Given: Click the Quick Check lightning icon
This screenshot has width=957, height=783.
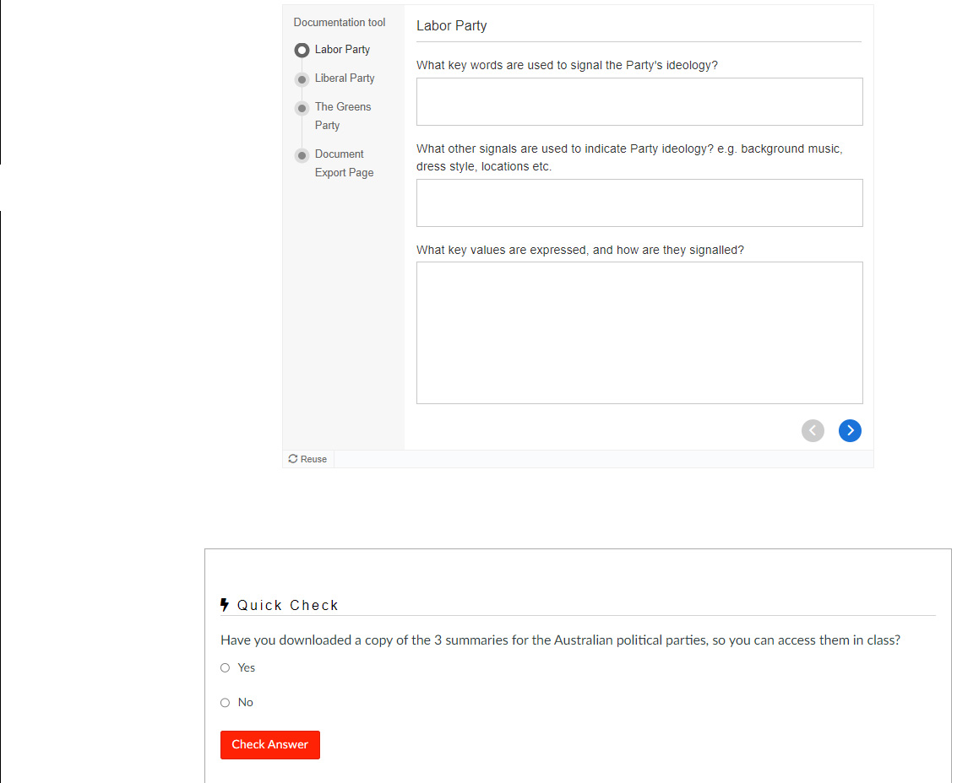Looking at the screenshot, I should coord(225,605).
